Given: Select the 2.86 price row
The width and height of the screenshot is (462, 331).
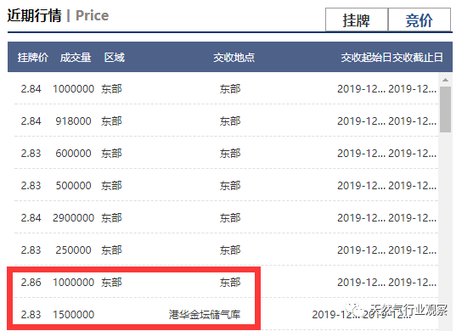Looking at the screenshot, I should coord(226,282).
